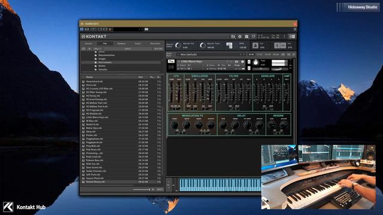383x215 pixels.
Task: Select rack page 49-64
Action: [x=276, y=54]
